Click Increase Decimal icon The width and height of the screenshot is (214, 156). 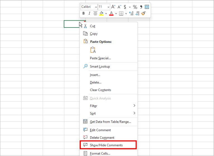click(131, 13)
